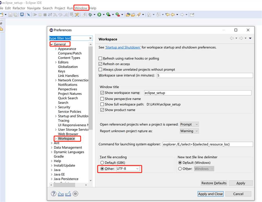Open the Navigate menu
This screenshot has height=202, width=262.
point(34,8)
